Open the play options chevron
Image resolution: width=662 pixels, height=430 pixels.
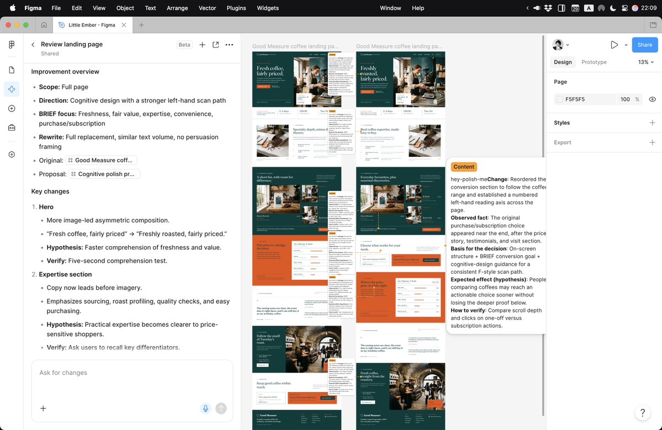(x=626, y=45)
